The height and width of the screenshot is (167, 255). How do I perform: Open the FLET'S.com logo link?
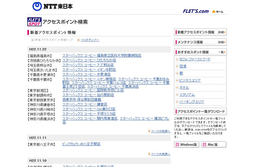point(196,11)
